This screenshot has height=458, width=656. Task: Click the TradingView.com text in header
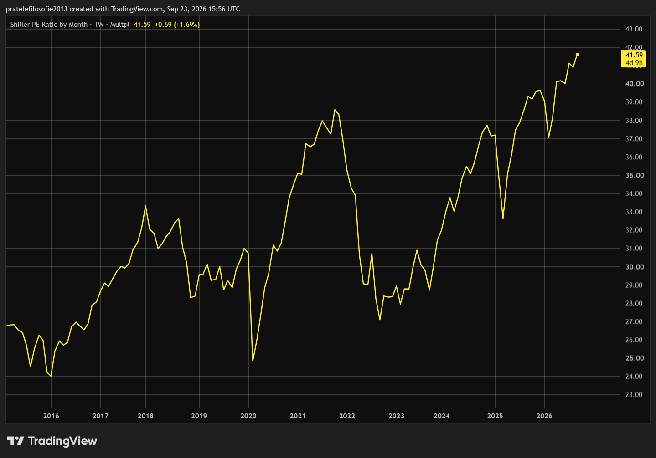(137, 9)
